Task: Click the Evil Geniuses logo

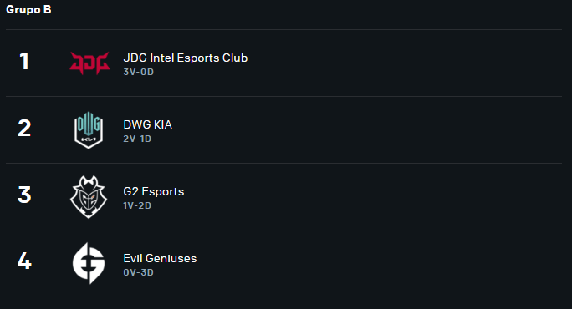Action: [x=89, y=263]
